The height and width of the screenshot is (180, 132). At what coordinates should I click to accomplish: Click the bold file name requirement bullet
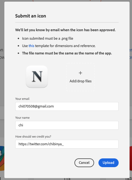pos(67,53)
